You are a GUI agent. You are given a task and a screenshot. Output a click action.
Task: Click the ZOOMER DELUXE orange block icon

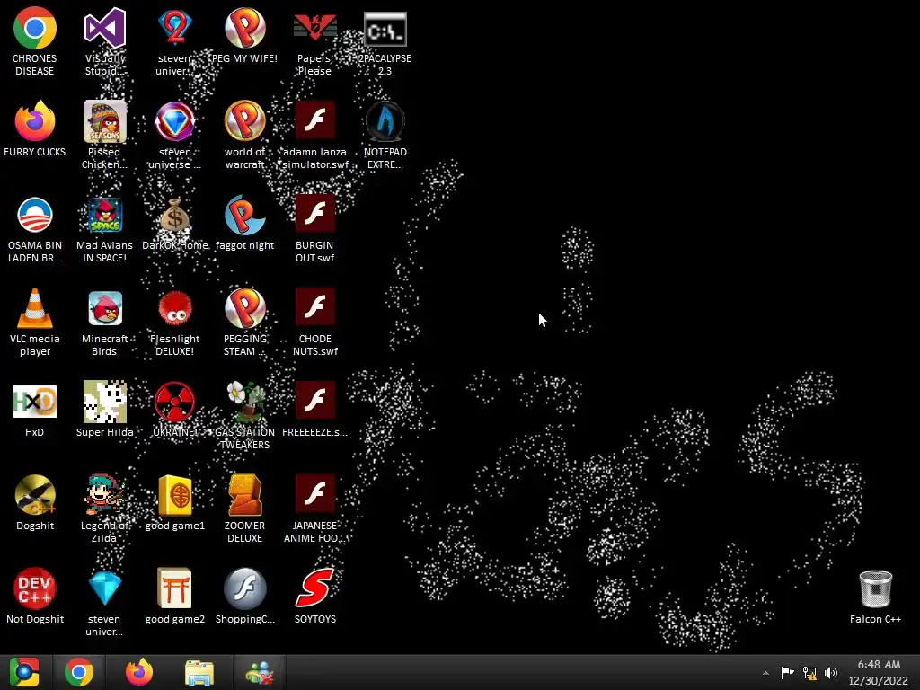click(x=244, y=495)
